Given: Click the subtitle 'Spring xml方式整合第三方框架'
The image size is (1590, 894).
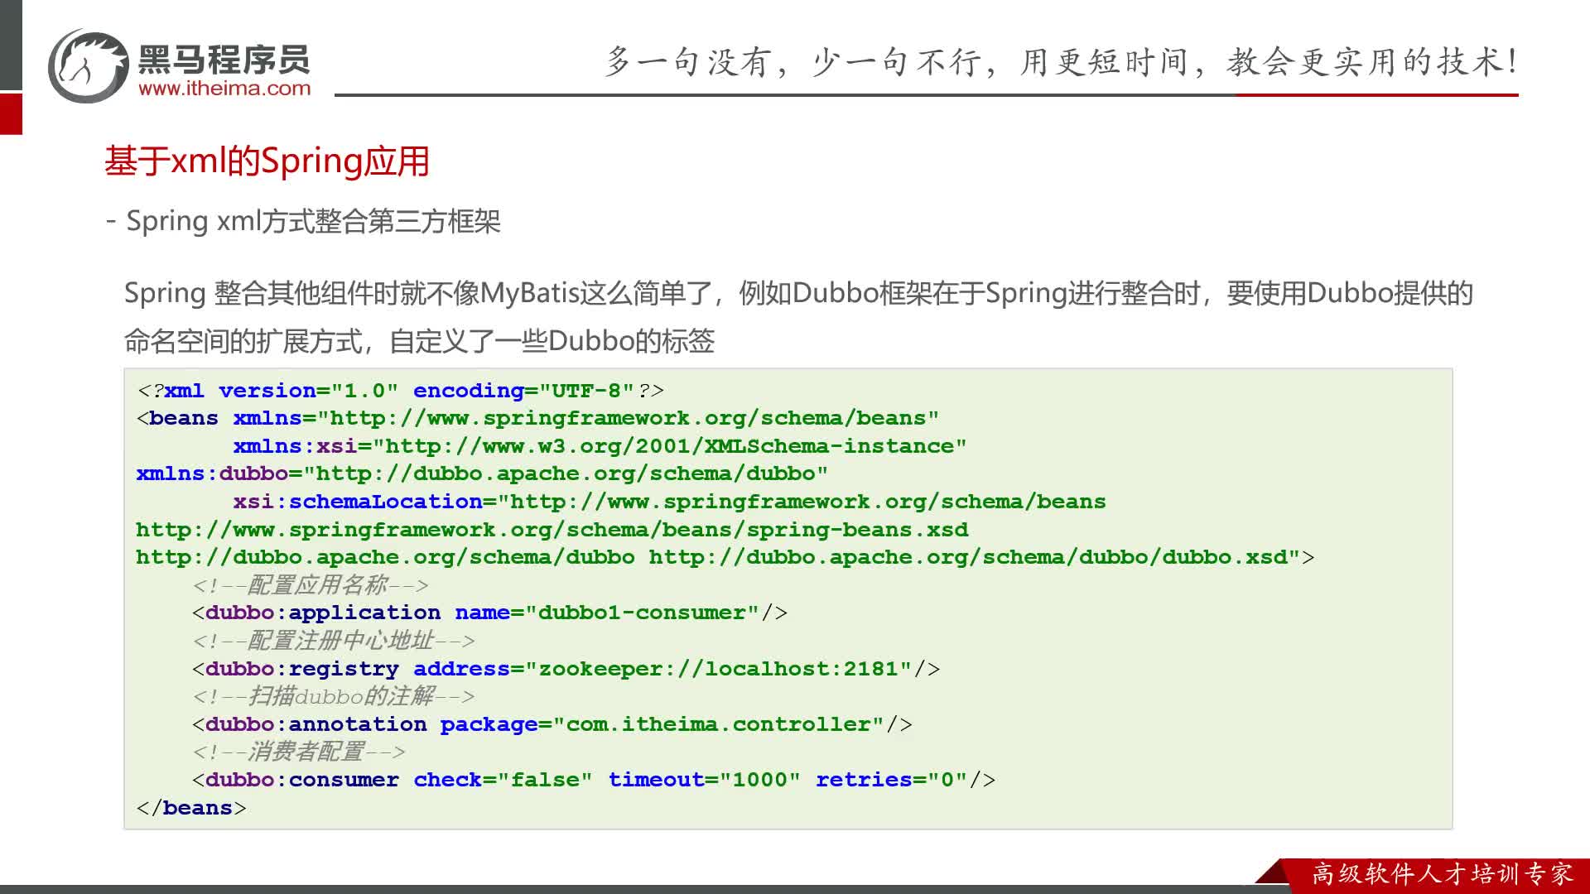Looking at the screenshot, I should coord(313,221).
